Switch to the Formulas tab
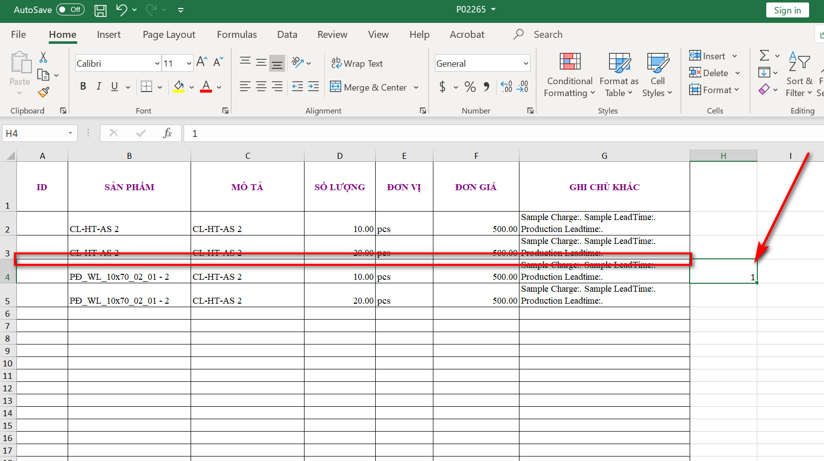The height and width of the screenshot is (461, 824). 237,34
